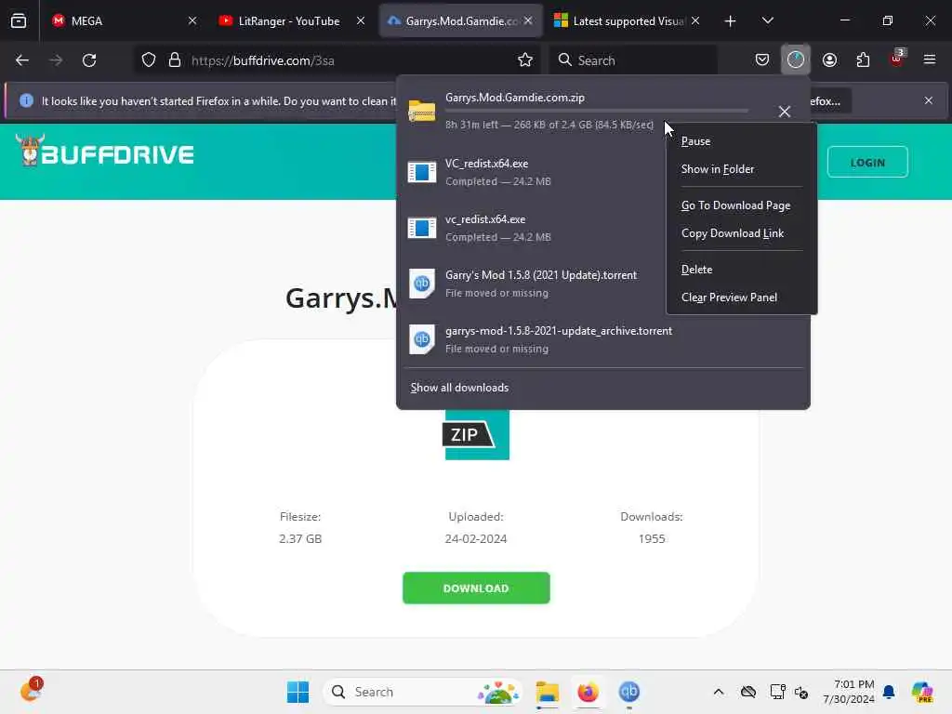
Task: Save page to Pocket
Action: 762,60
